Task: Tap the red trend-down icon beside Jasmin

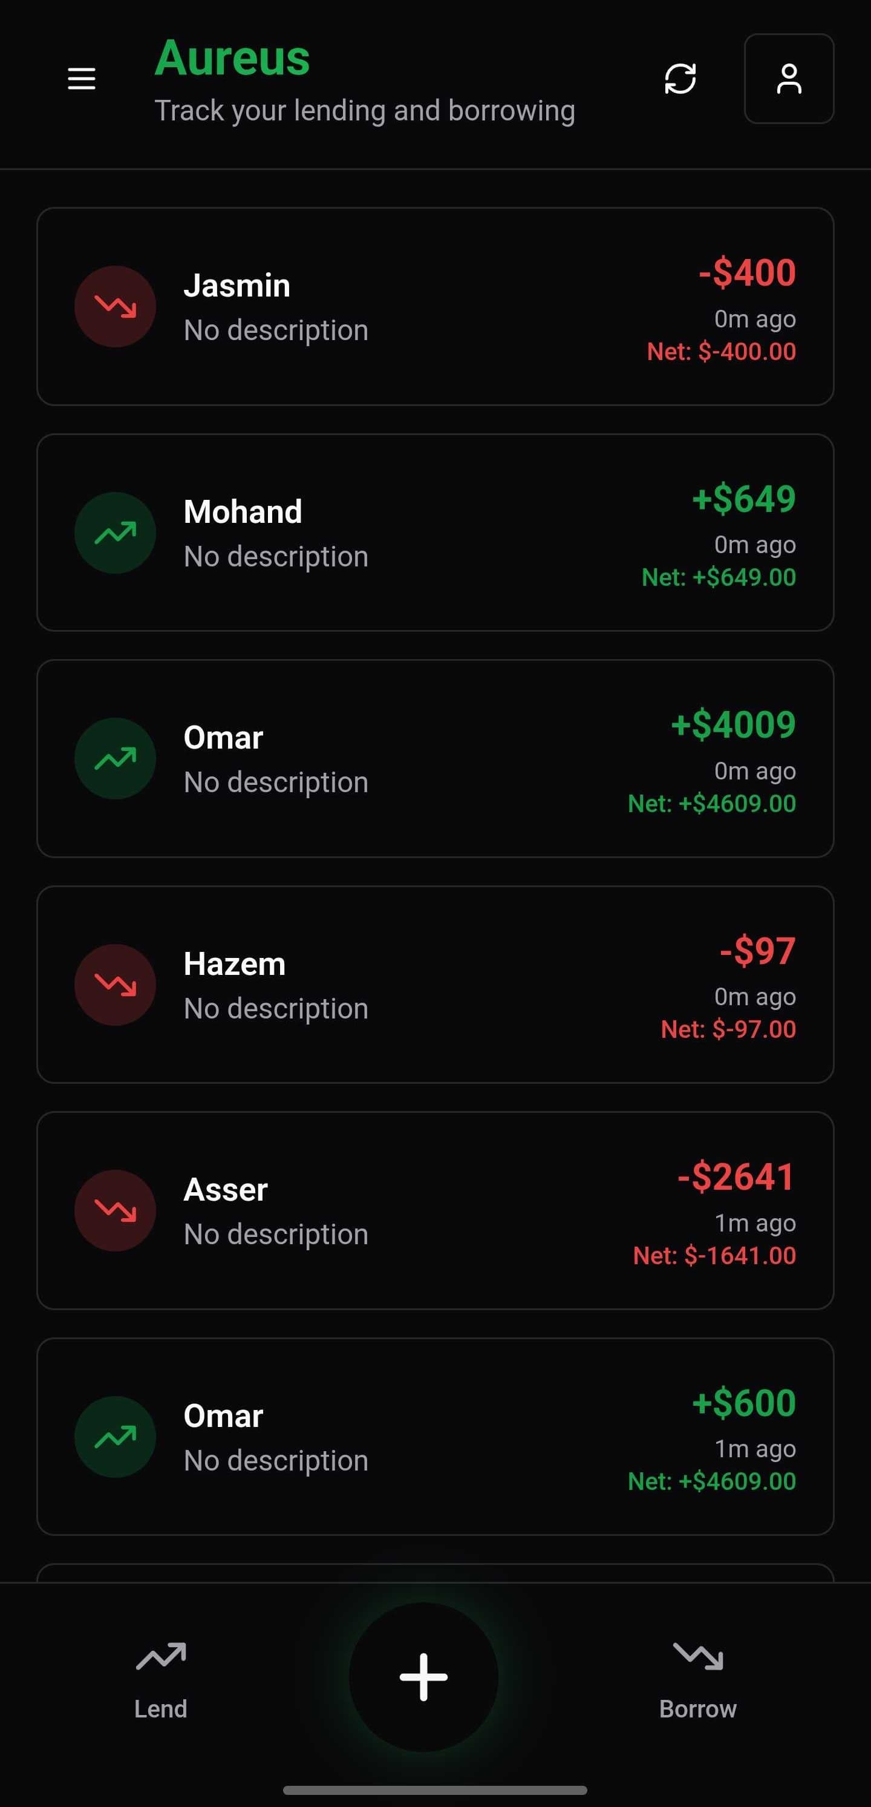Action: pyautogui.click(x=115, y=307)
